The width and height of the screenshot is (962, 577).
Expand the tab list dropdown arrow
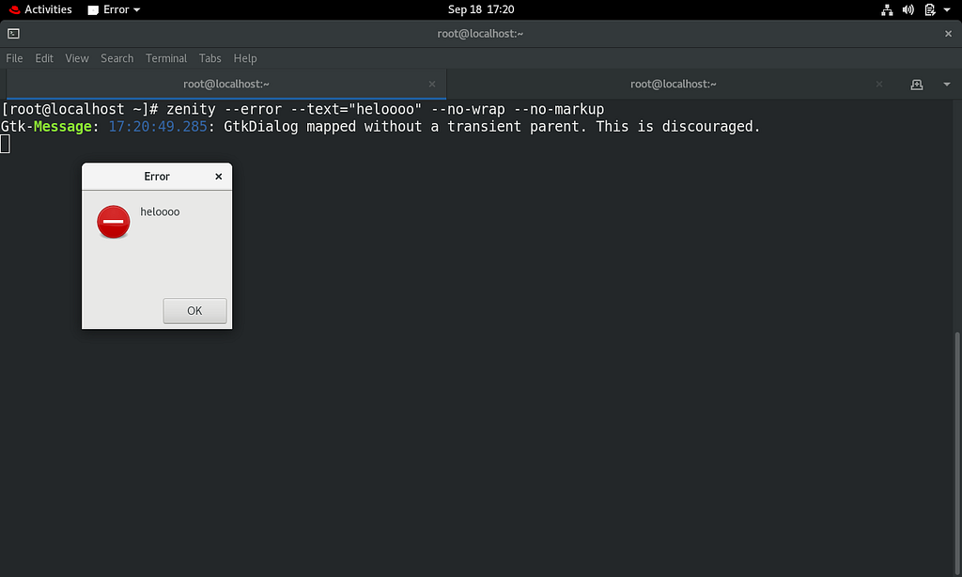(x=947, y=85)
